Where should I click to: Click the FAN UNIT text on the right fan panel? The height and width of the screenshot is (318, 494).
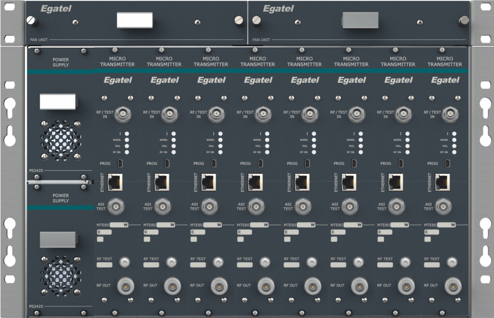[x=261, y=40]
